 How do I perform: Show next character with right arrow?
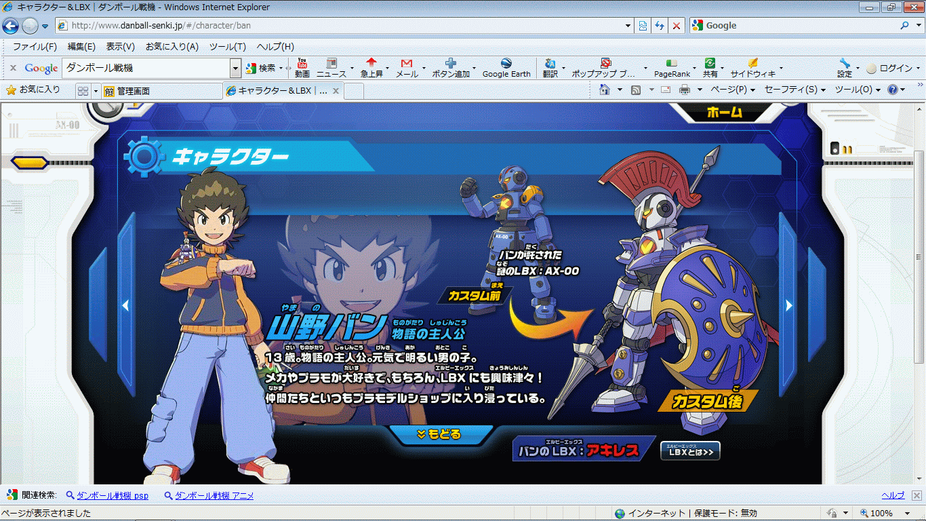tap(788, 306)
